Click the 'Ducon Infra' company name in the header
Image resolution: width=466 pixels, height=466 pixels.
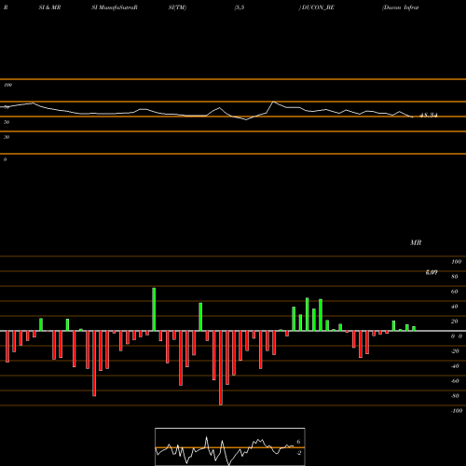401,7
